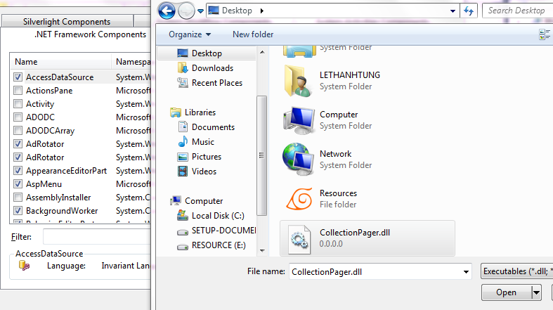
Task: Open the Executables file type filter
Action: click(517, 271)
